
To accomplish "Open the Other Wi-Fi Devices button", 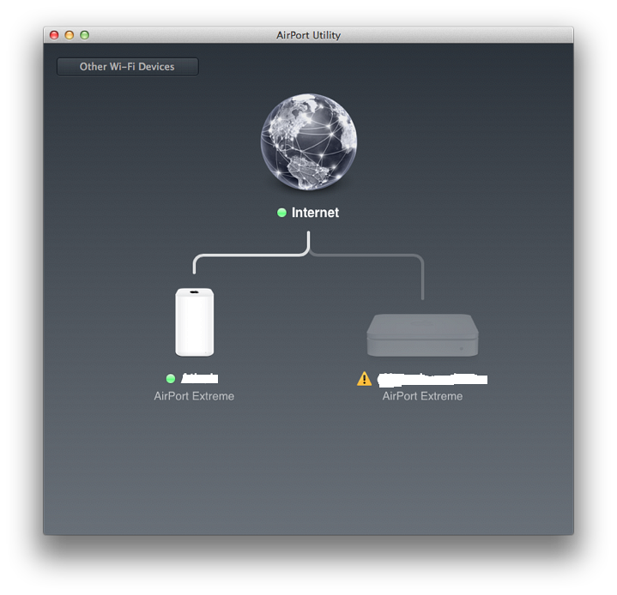I will pos(128,67).
